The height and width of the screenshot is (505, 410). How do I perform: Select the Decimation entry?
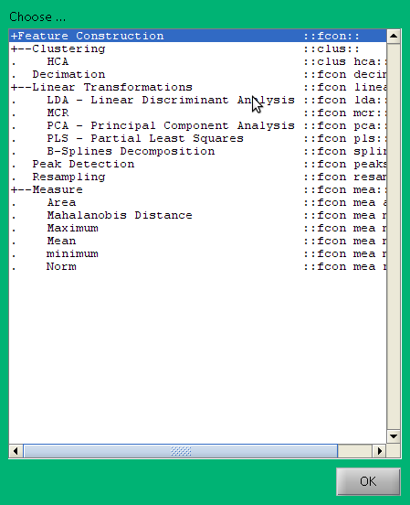coord(198,74)
